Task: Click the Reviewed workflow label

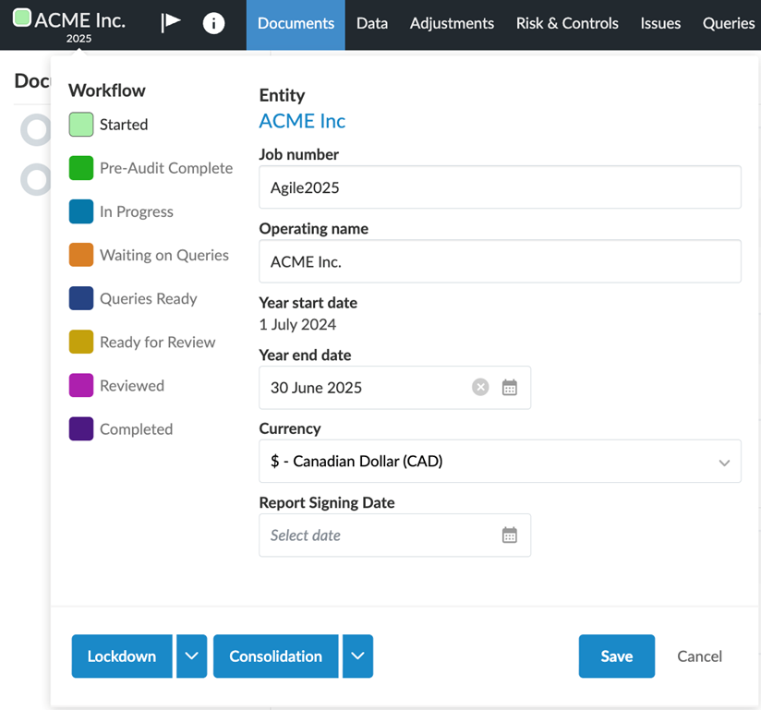Action: 132,385
